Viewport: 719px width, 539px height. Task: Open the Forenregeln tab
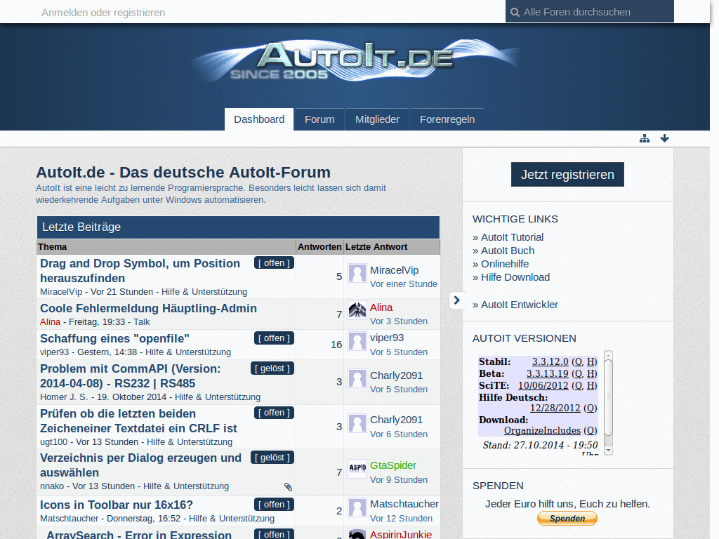coord(447,119)
